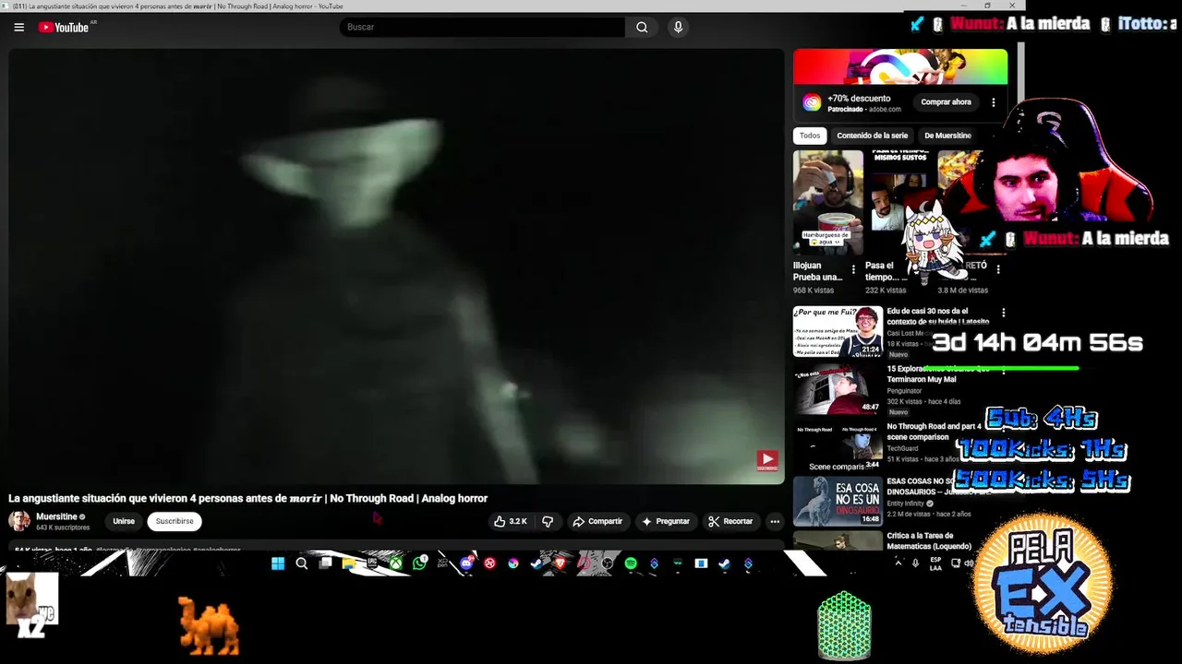The height and width of the screenshot is (664, 1182).
Task: Open Muersitine channel avatar
Action: click(19, 521)
